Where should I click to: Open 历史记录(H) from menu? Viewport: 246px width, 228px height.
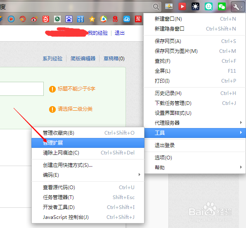click(x=195, y=93)
